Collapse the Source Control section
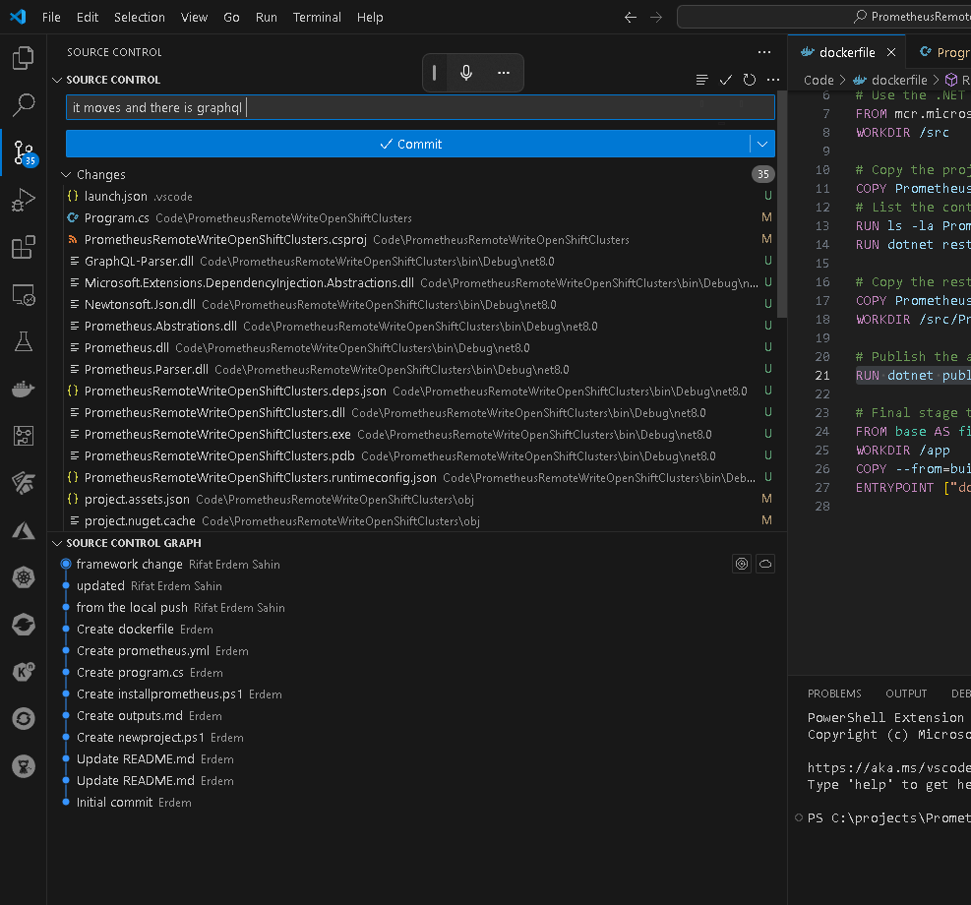 click(x=57, y=80)
